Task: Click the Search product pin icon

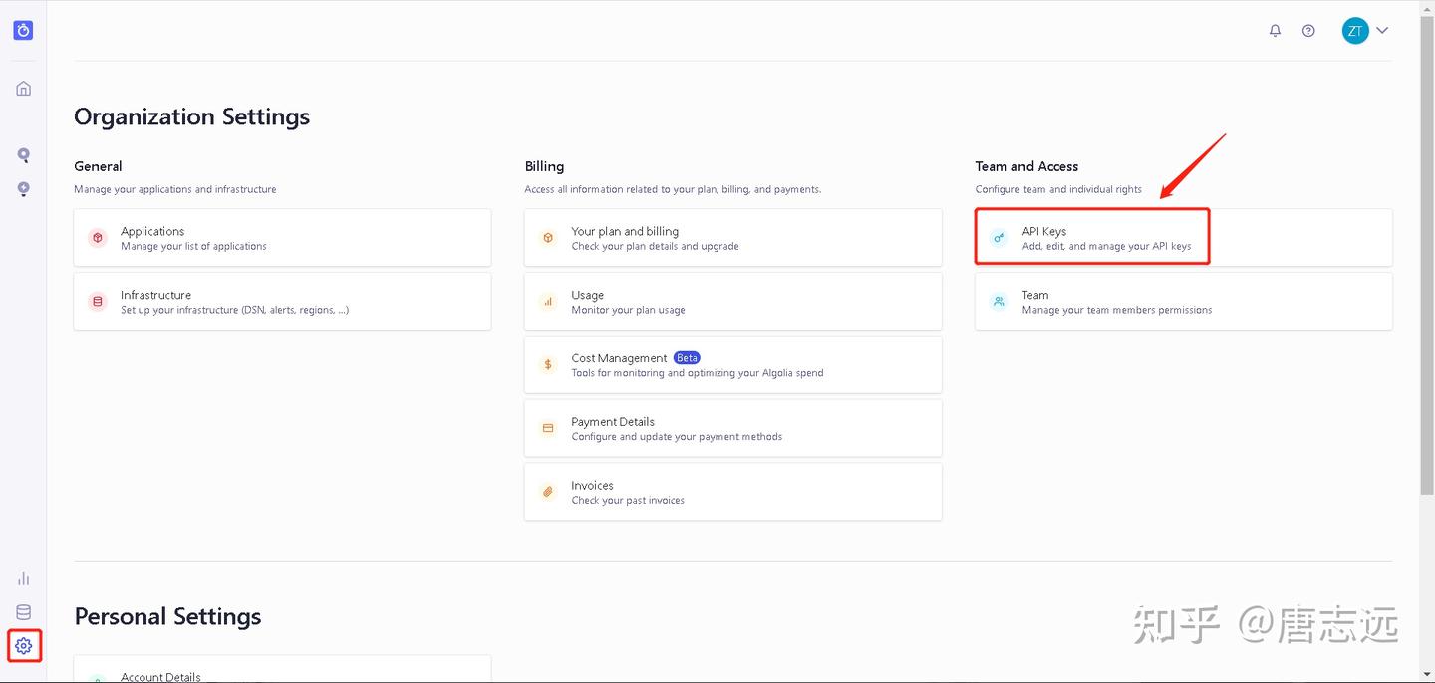Action: pyautogui.click(x=23, y=155)
